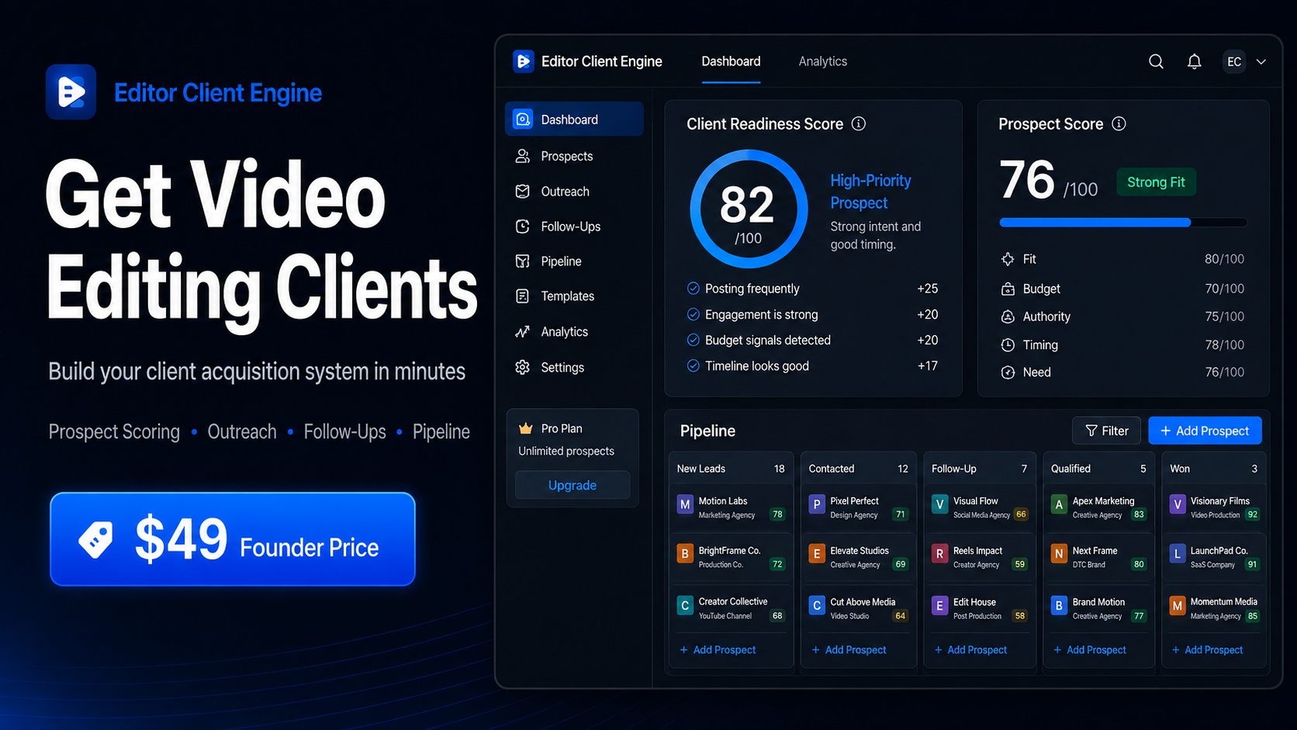Open Prospects in the sidebar

[574, 156]
